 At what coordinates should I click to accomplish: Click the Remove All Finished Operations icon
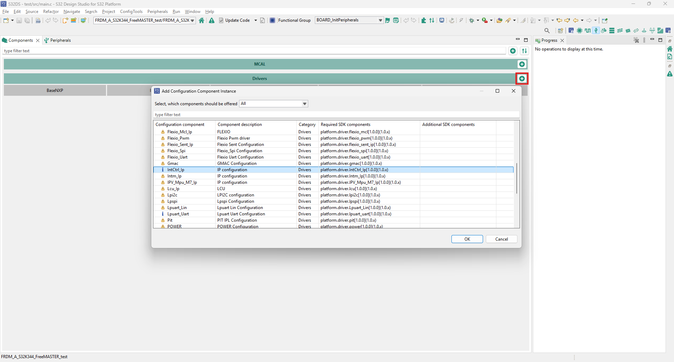(636, 40)
